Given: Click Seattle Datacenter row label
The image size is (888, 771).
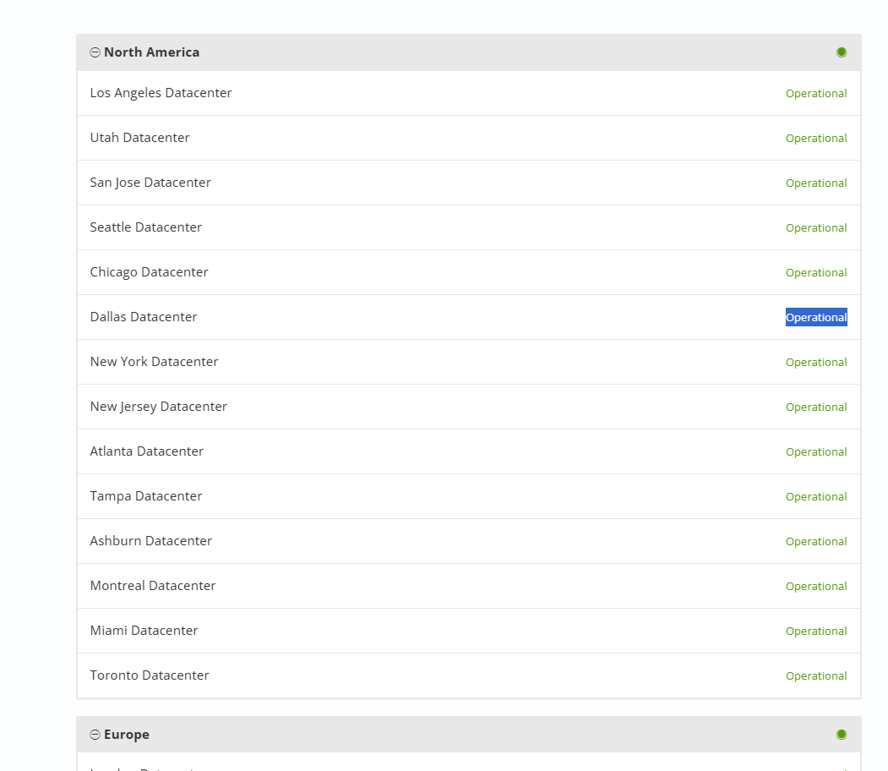Looking at the screenshot, I should tap(146, 227).
